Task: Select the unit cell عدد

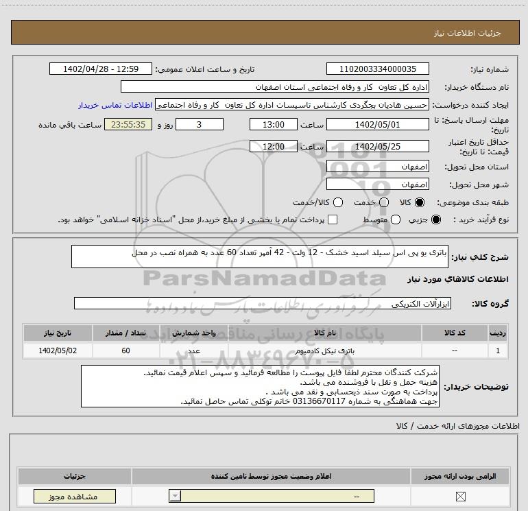Action: pyautogui.click(x=194, y=350)
